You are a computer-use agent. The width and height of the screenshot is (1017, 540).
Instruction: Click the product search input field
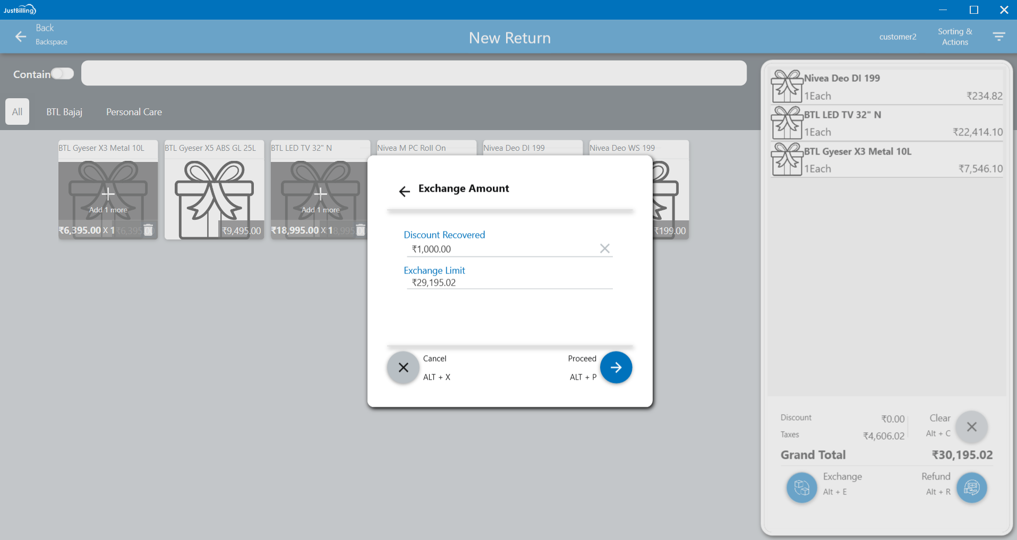[413, 73]
